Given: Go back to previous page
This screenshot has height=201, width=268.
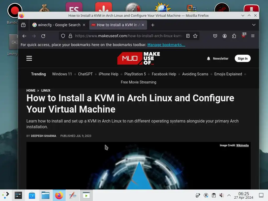Looking at the screenshot, I should click(24, 36).
